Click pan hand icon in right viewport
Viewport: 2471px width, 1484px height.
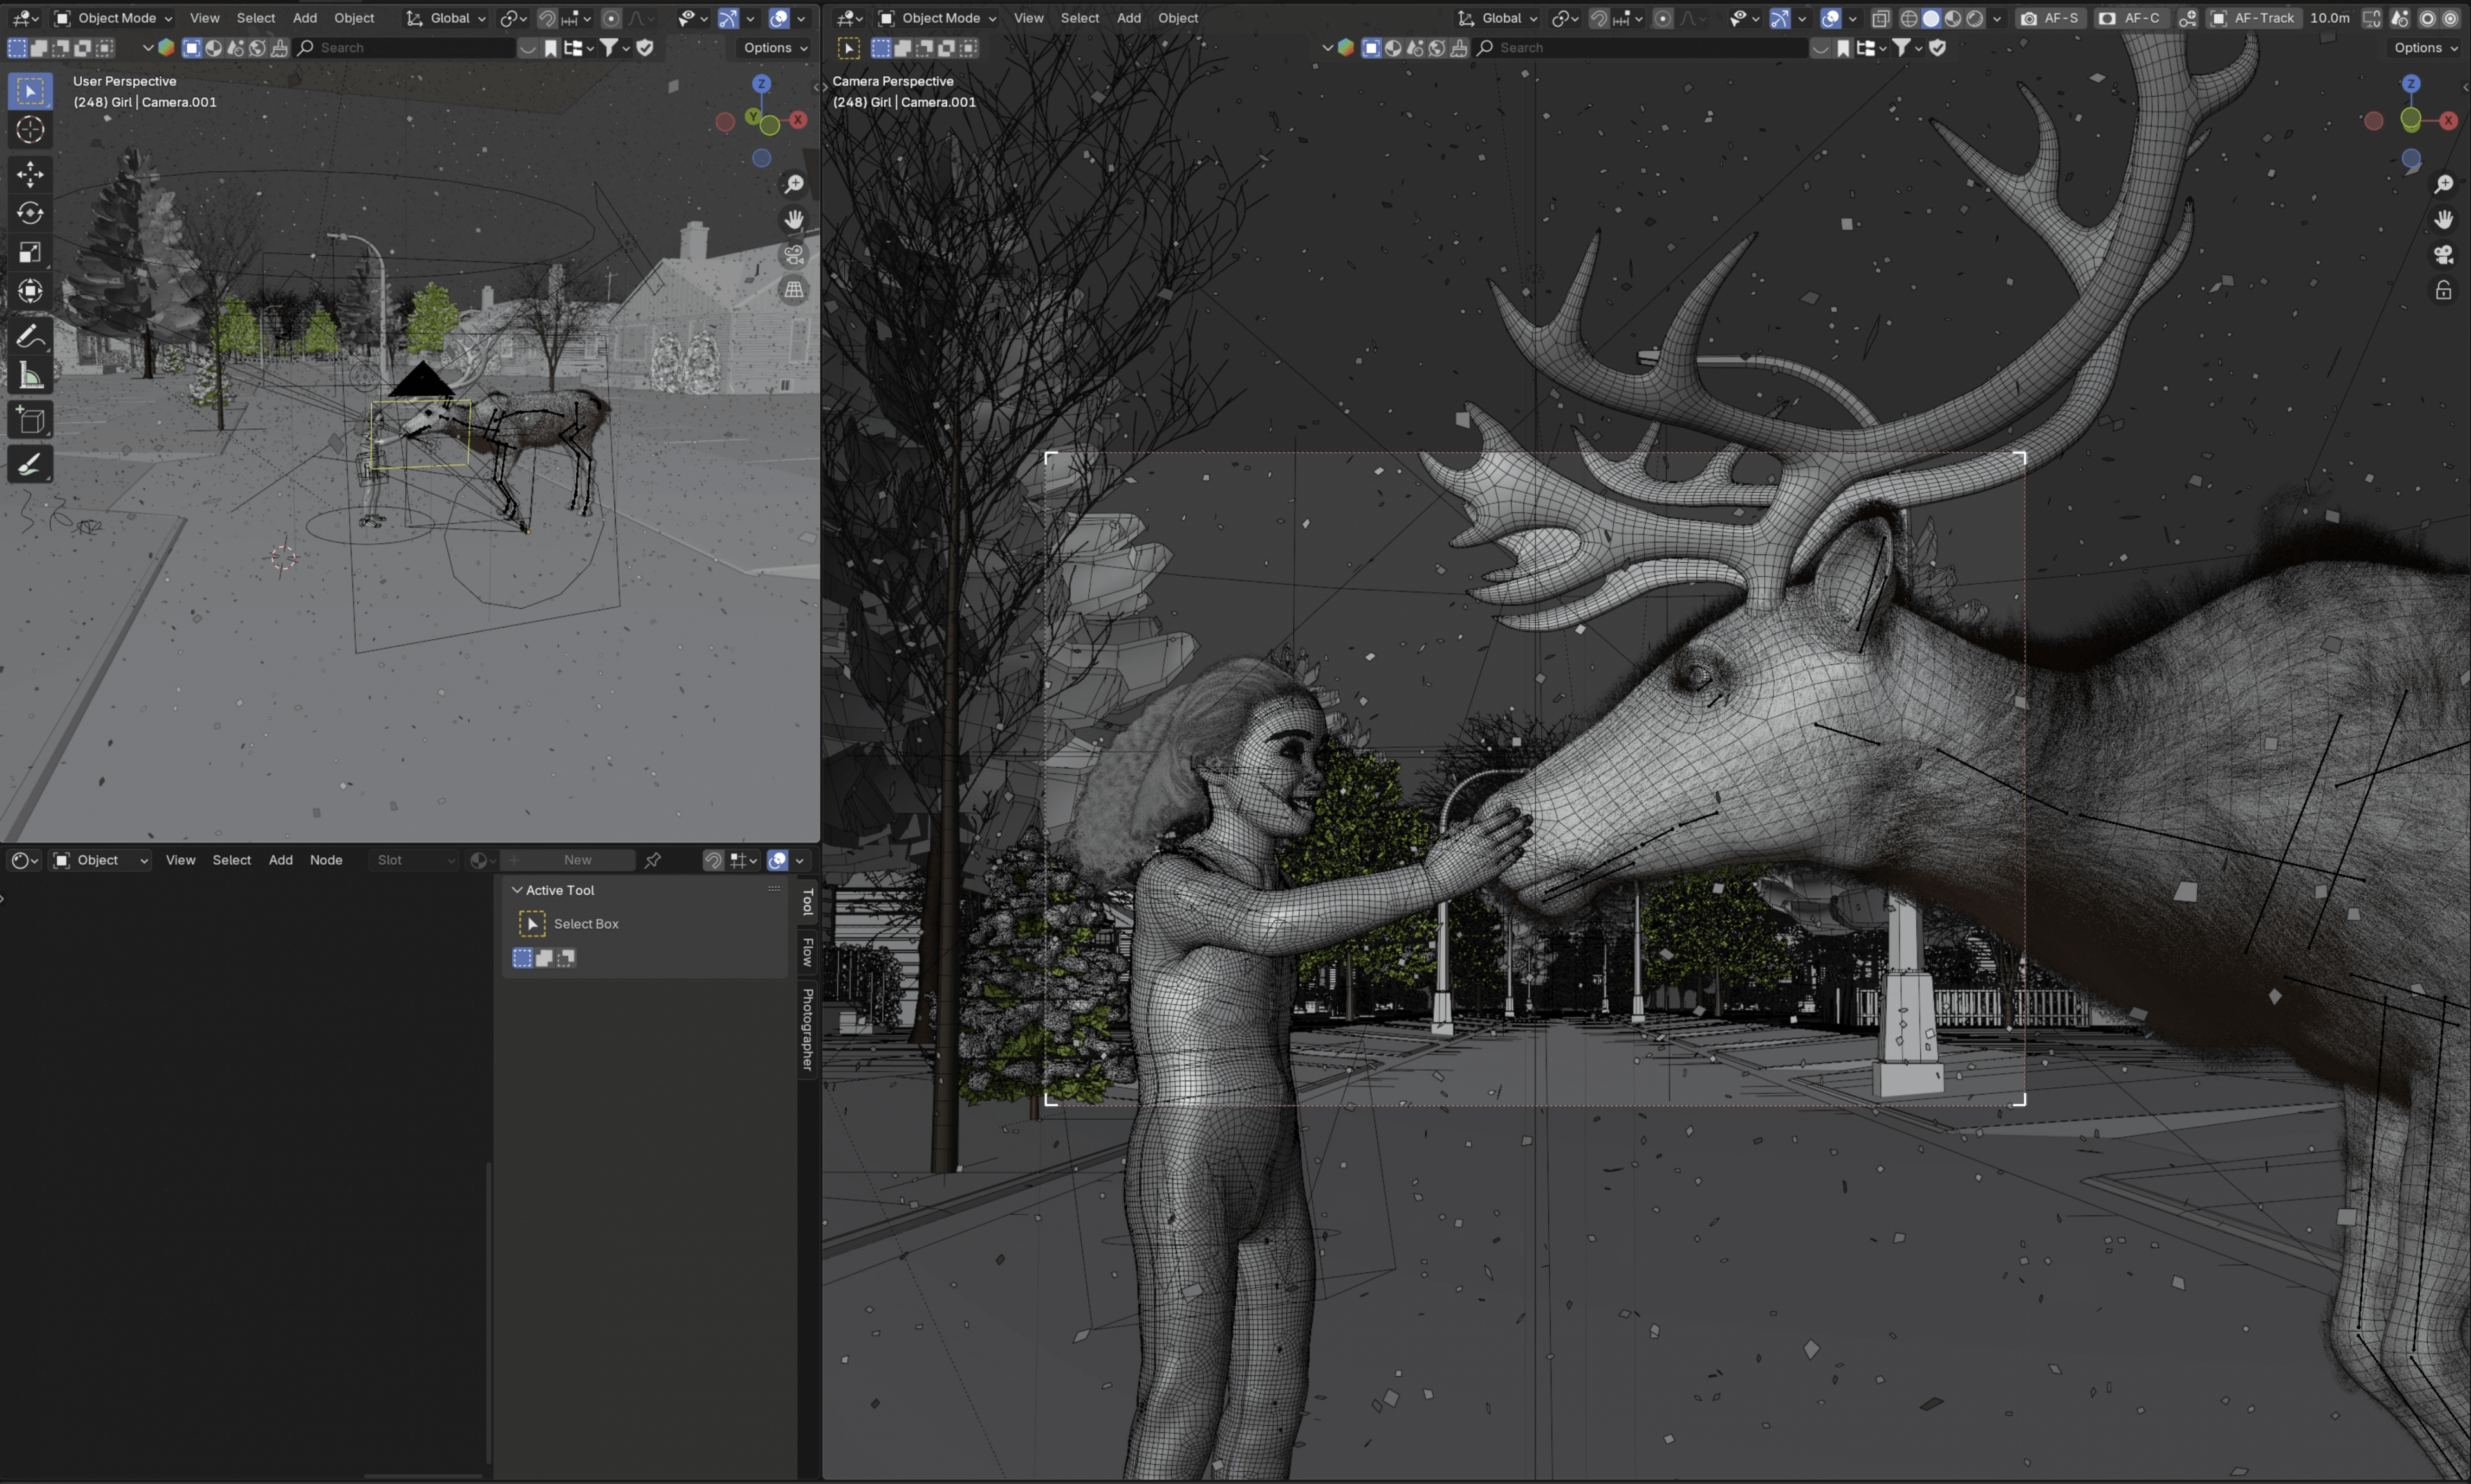pyautogui.click(x=2443, y=219)
